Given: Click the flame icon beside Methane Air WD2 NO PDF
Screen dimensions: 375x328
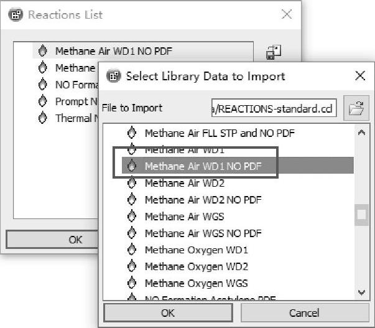Looking at the screenshot, I should point(132,199).
